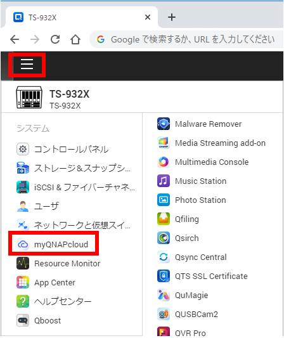Open the QUSBCam2 camera icon
Screen dimensions: 284x338
(164, 314)
